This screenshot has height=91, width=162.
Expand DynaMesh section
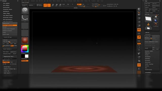[x=147, y=60]
